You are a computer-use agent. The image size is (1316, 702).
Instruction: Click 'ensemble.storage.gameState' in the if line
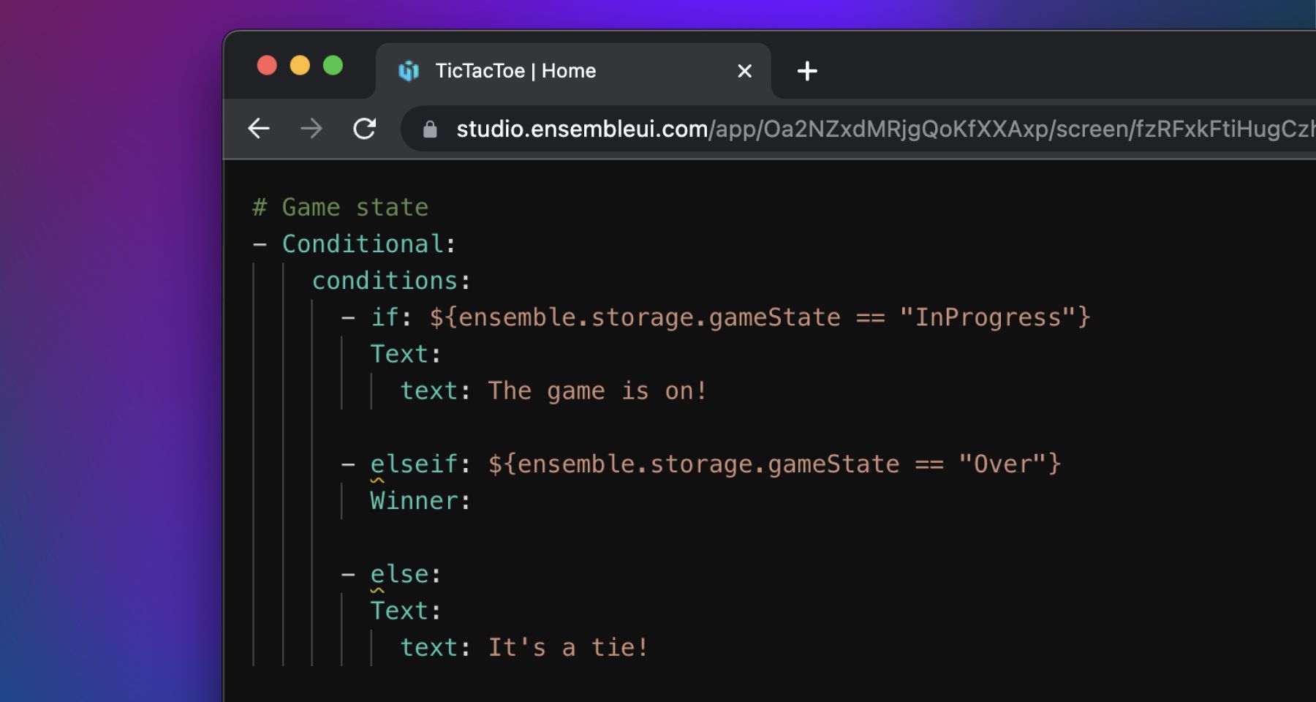tap(649, 317)
